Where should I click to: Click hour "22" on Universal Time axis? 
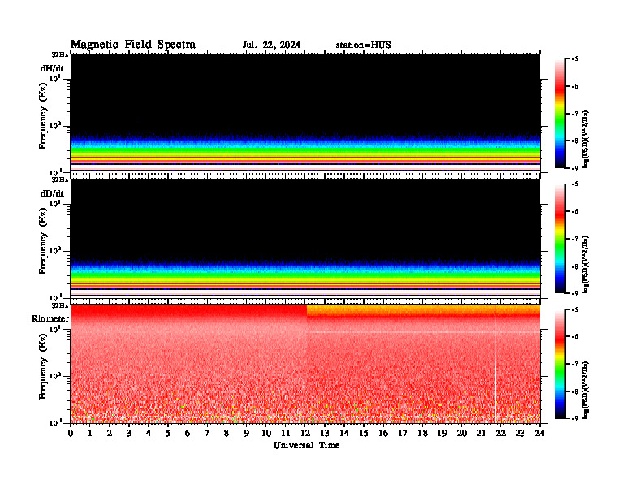[x=500, y=433]
